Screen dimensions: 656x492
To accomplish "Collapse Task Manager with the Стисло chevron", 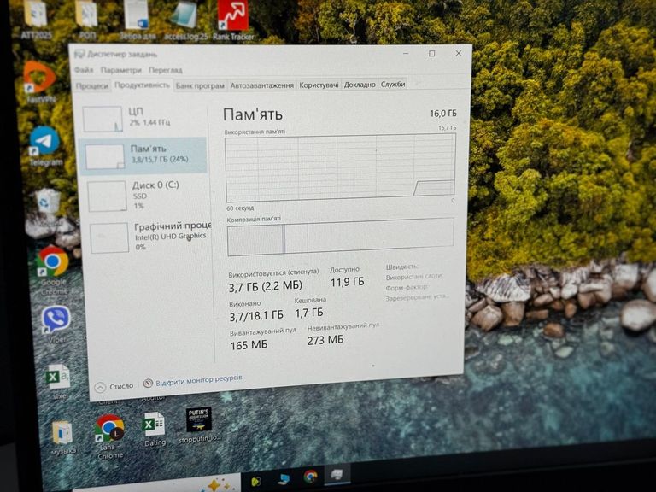I will coord(101,386).
